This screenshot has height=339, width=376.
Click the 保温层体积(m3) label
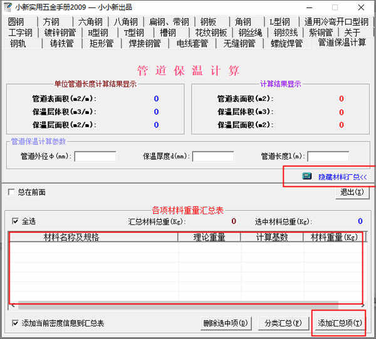click(246, 112)
